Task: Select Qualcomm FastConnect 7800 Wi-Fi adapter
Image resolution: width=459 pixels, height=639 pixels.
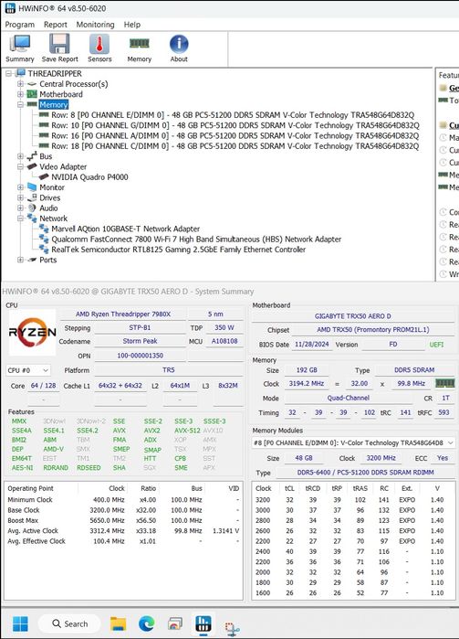Action: 196,240
